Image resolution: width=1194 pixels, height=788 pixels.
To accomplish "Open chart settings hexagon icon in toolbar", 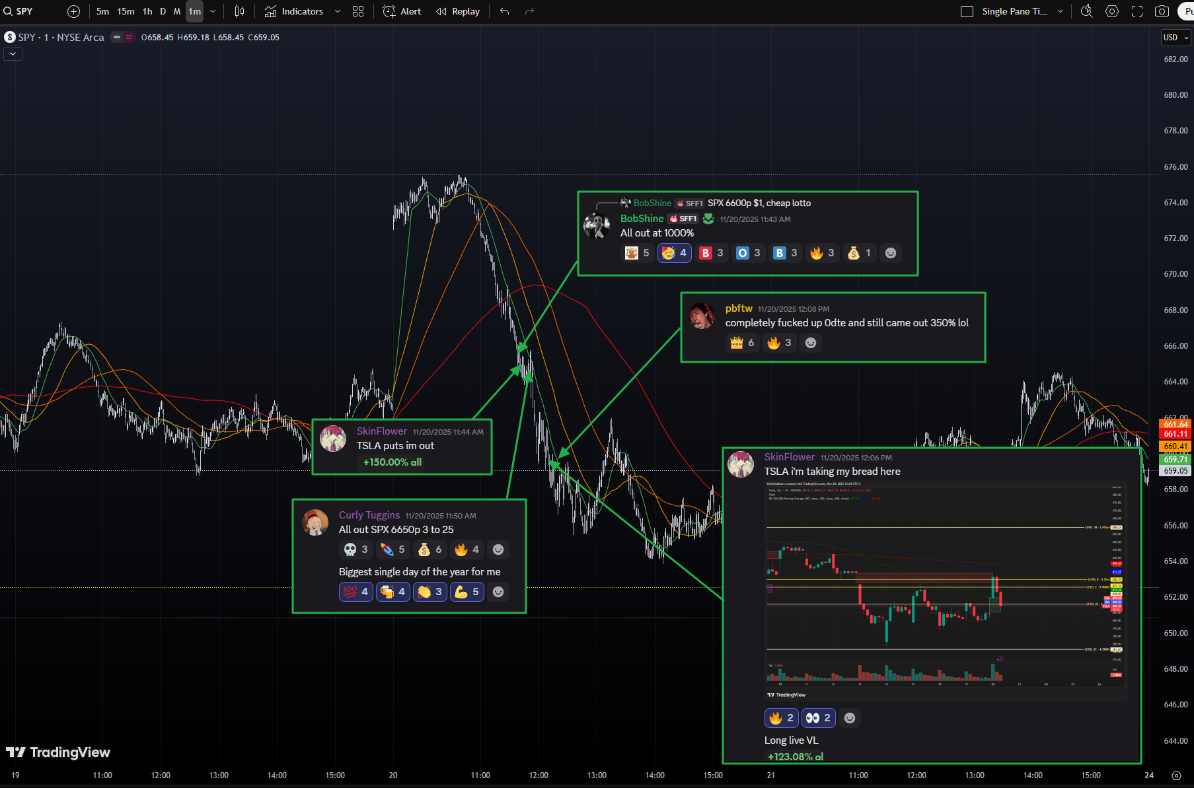I will pyautogui.click(x=1112, y=11).
